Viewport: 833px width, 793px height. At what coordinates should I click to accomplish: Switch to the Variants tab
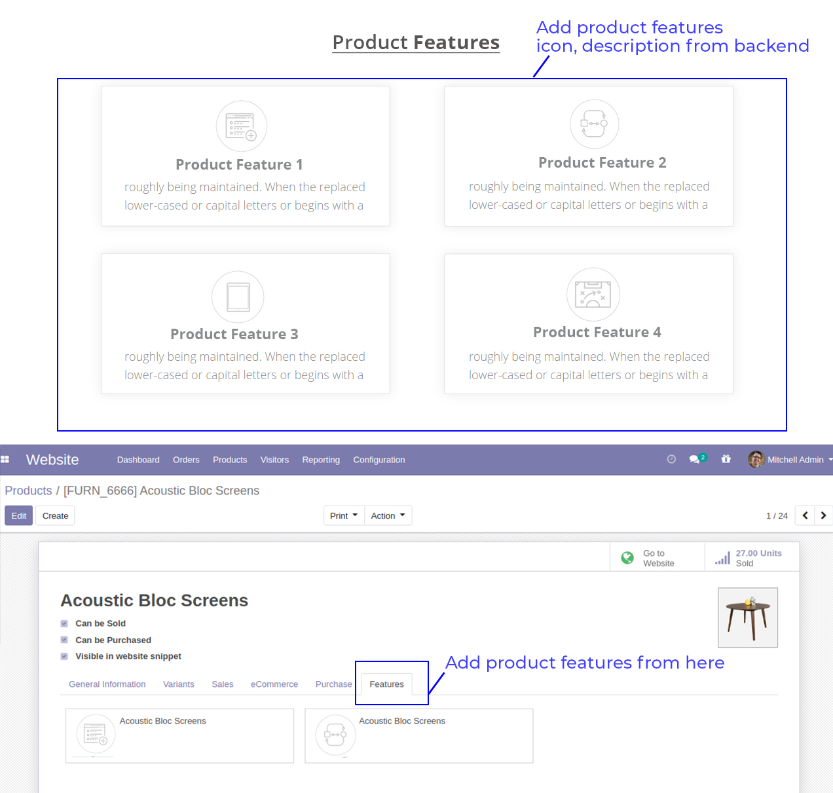click(179, 684)
